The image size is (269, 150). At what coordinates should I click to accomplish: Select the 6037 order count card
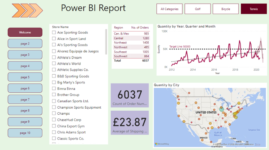[x=130, y=95]
